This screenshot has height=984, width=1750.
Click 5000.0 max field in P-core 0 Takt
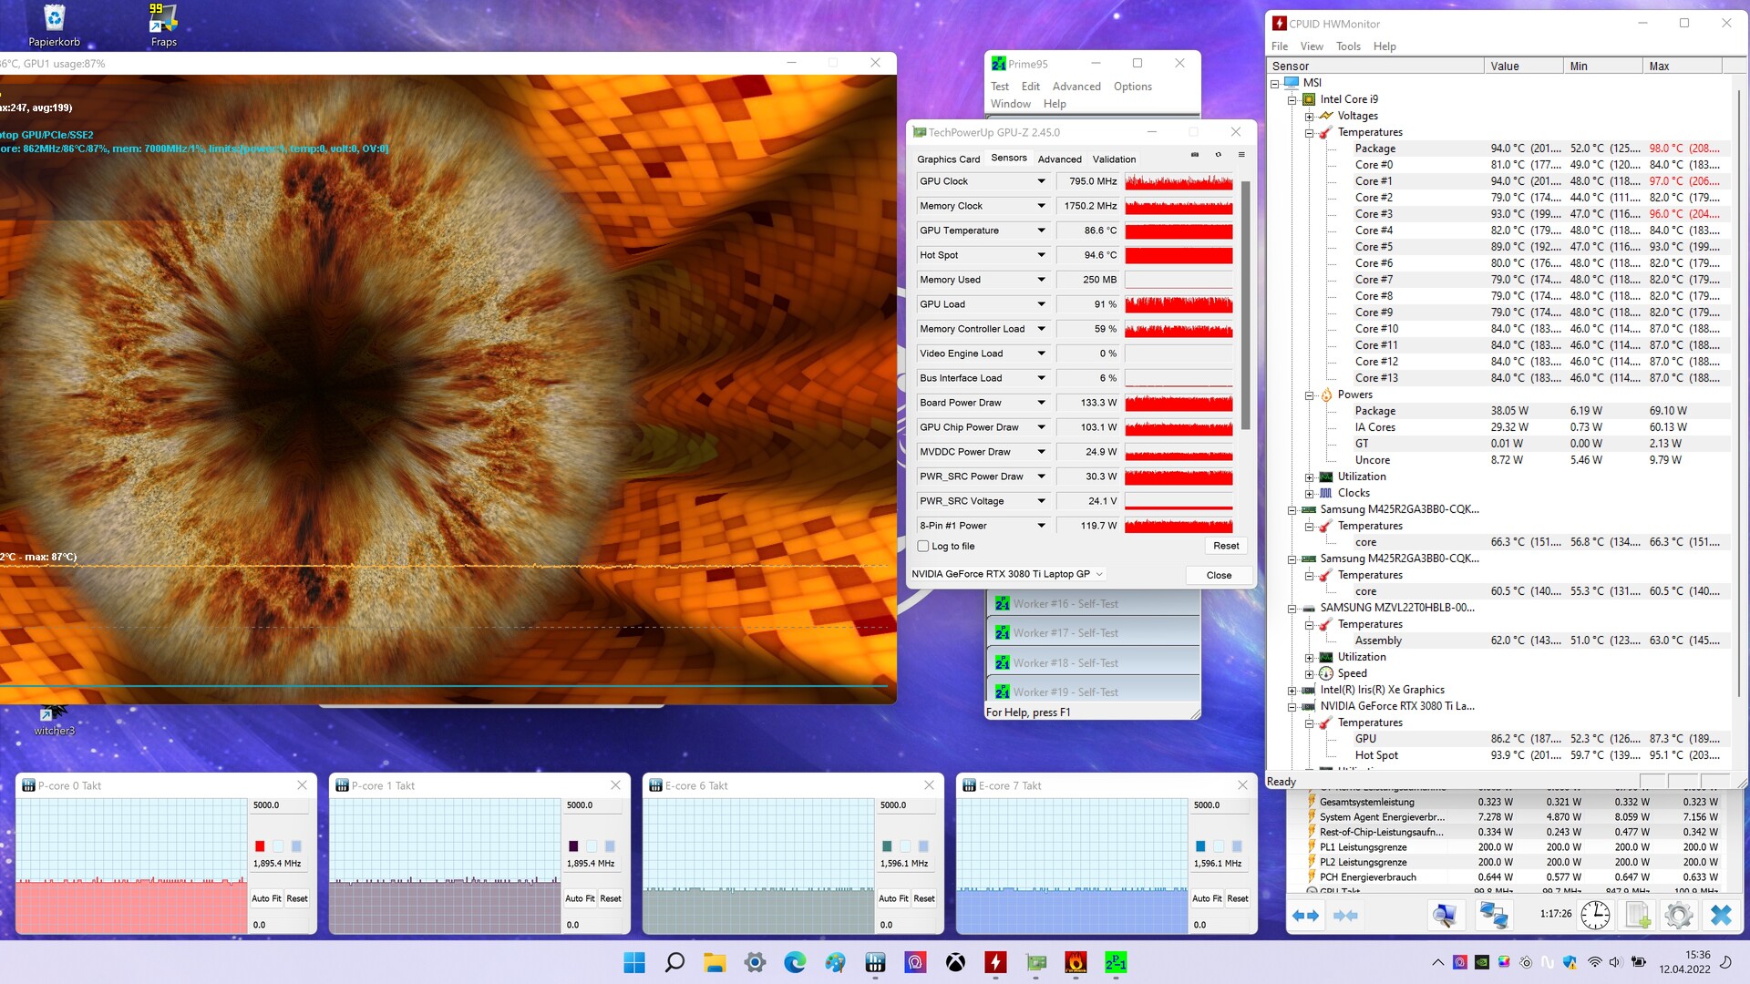point(278,805)
